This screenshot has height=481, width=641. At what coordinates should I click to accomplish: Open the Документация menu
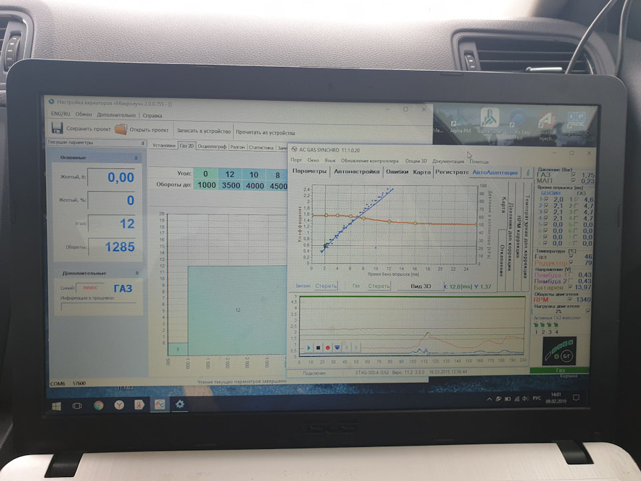tap(448, 161)
